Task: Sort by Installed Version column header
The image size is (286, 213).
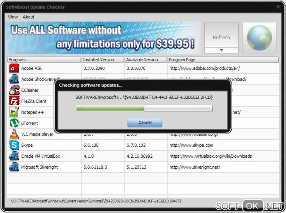Action: (103, 60)
